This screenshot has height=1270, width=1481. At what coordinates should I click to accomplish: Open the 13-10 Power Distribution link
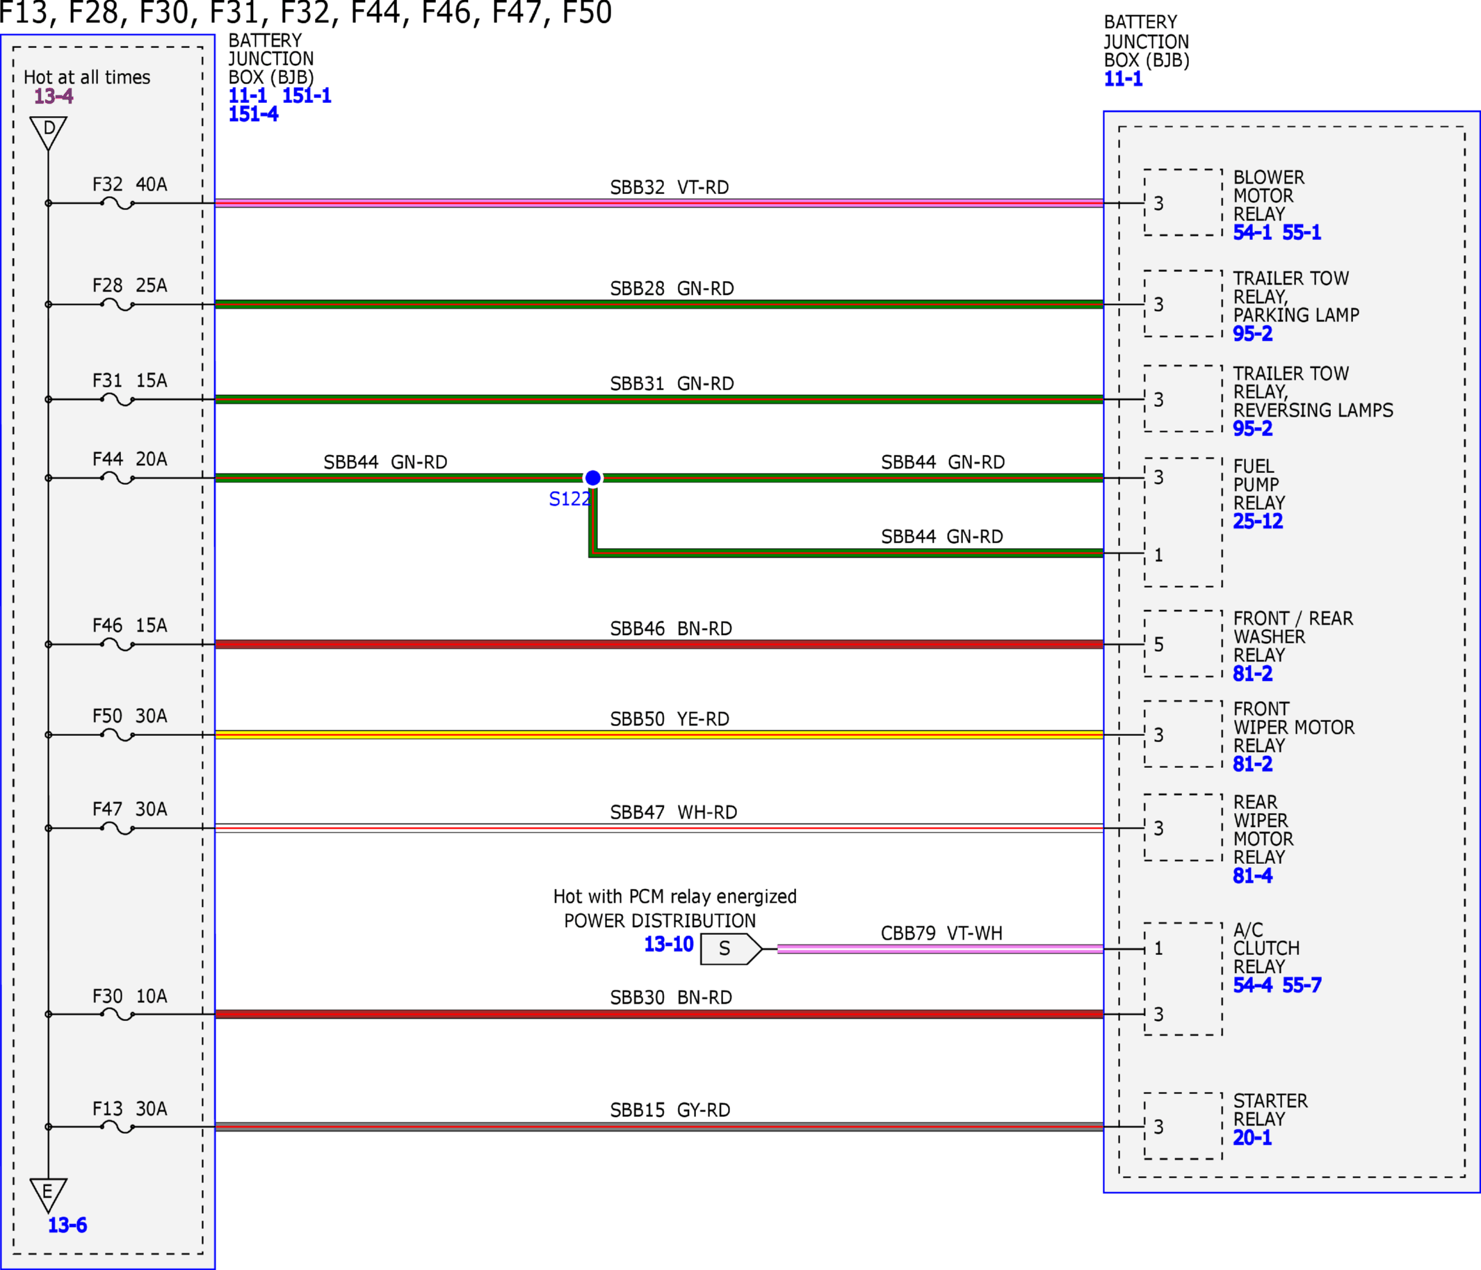669,945
